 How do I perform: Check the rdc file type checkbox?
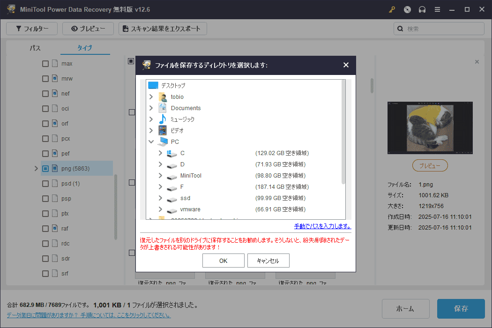coord(45,244)
